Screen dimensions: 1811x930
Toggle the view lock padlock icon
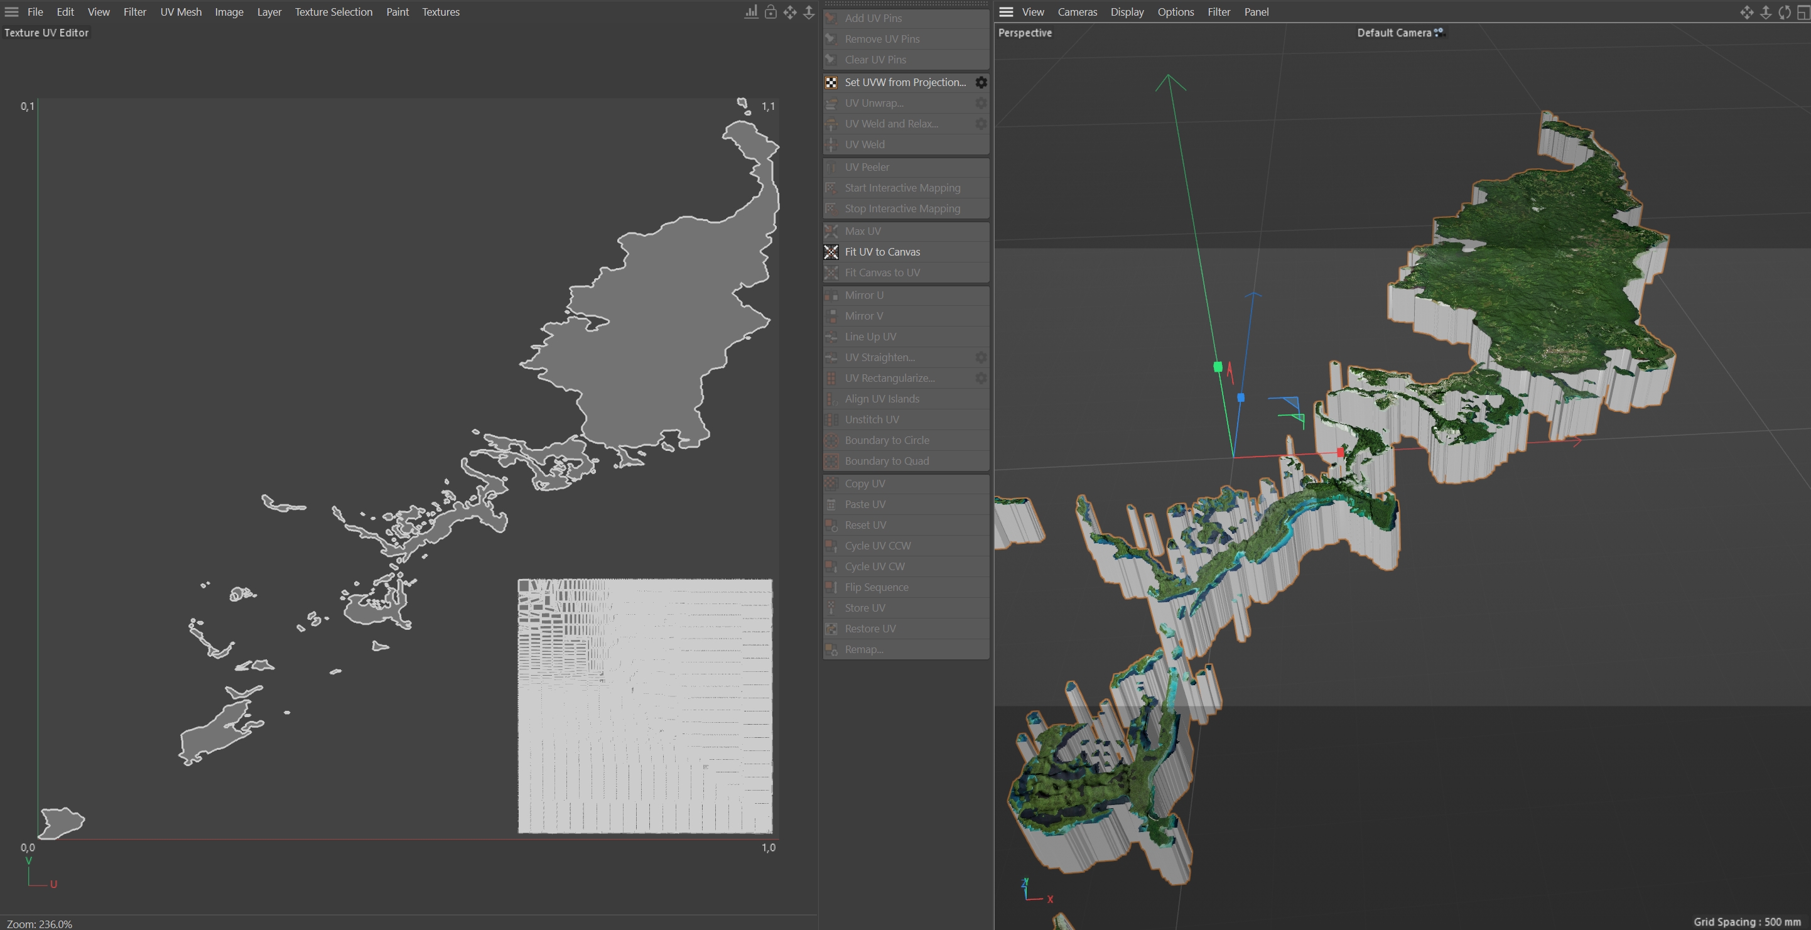click(x=770, y=12)
